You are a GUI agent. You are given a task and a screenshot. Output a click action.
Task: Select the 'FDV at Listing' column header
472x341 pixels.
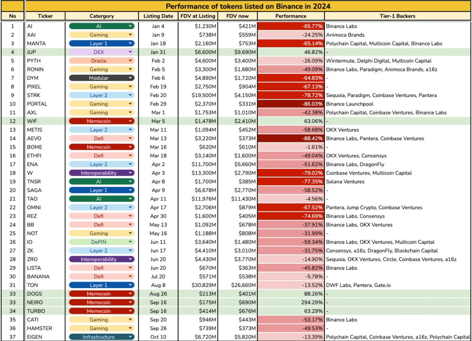coord(198,16)
